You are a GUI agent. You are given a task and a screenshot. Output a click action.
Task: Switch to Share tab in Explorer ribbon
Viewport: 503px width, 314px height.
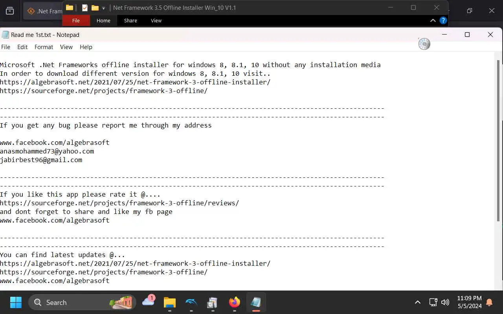(x=130, y=20)
